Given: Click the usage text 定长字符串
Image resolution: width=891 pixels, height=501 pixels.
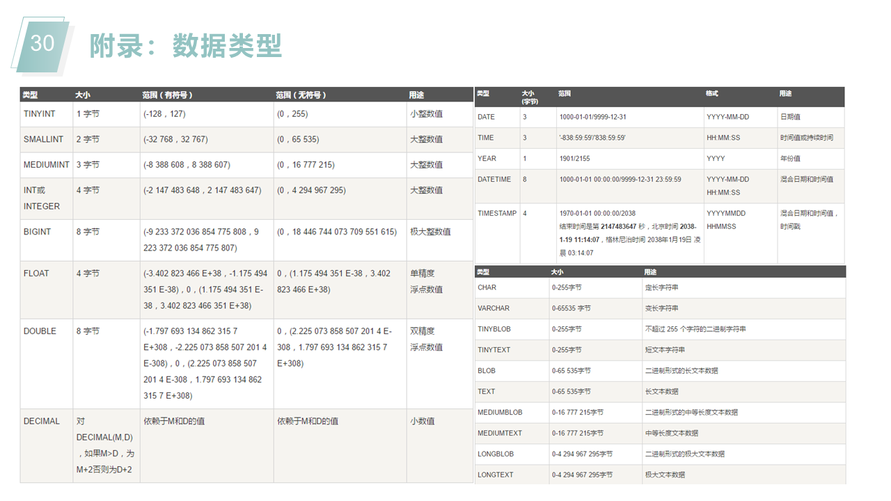Looking at the screenshot, I should tap(661, 287).
